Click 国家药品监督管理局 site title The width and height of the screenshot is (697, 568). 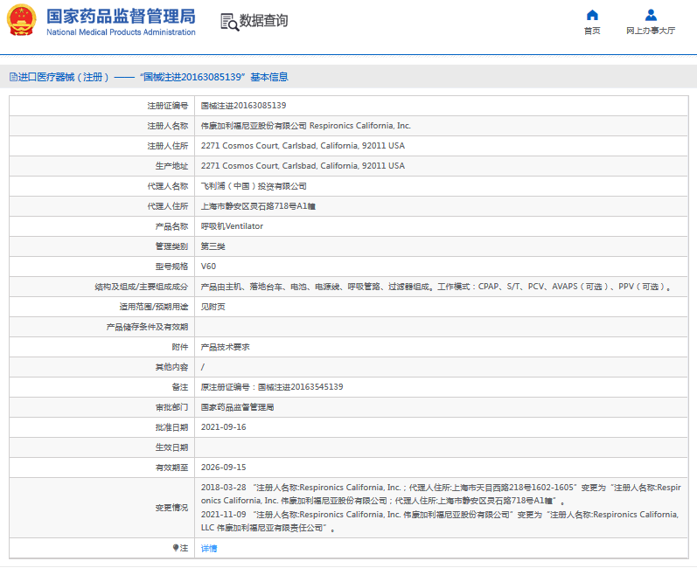(121, 17)
